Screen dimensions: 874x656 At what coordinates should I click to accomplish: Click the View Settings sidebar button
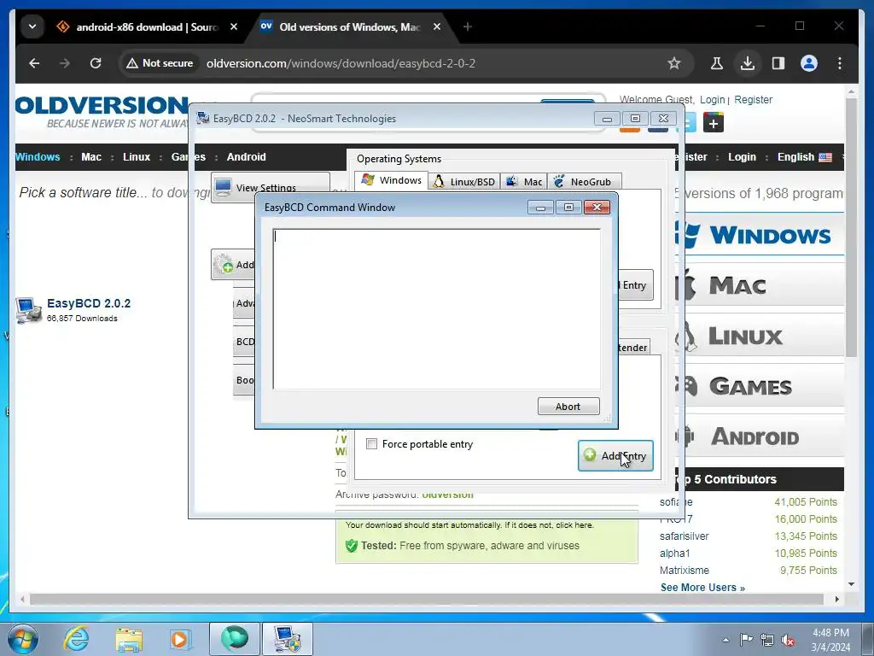coord(271,187)
